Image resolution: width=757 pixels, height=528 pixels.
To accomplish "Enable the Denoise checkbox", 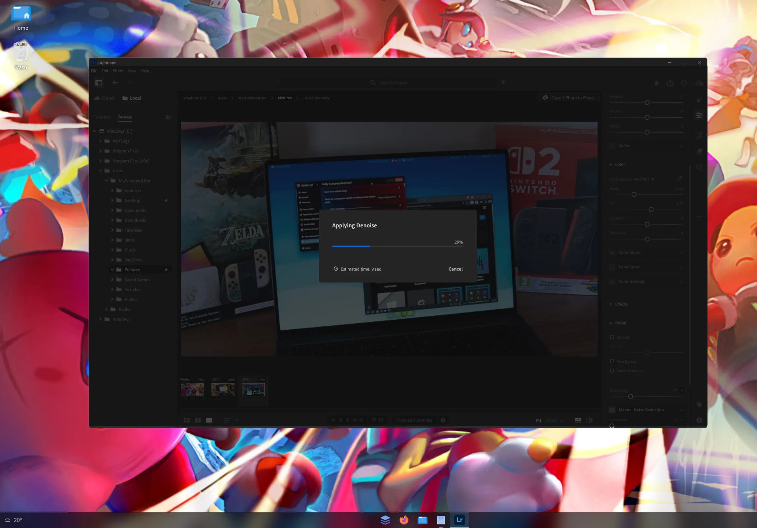I will point(612,337).
